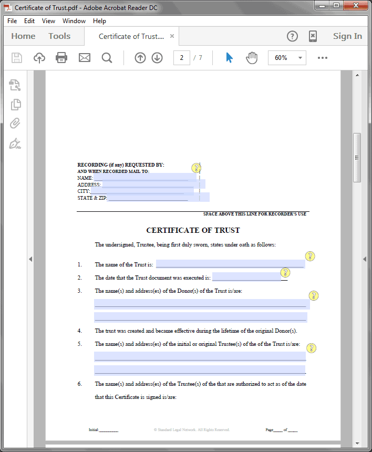
Task: Click the Save file icon
Action: pyautogui.click(x=17, y=58)
